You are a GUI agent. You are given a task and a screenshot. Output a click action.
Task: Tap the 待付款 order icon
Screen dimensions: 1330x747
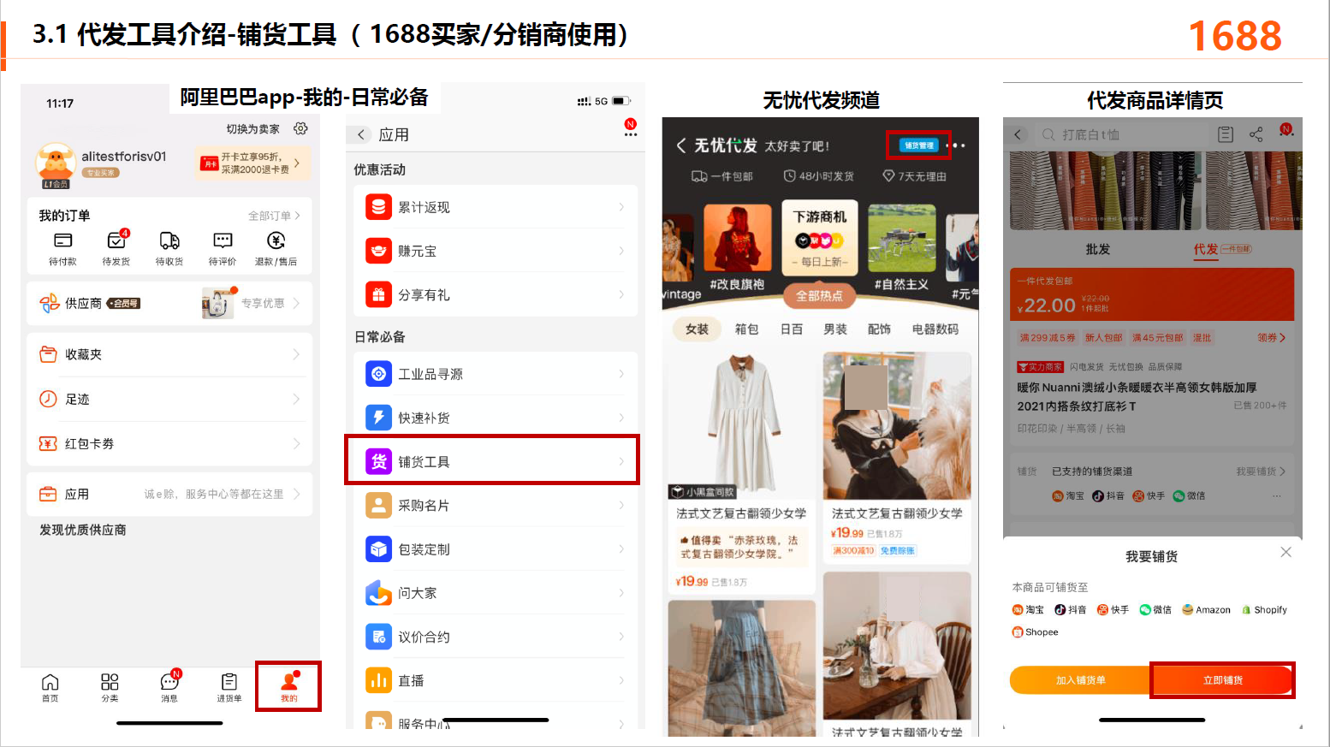[62, 240]
